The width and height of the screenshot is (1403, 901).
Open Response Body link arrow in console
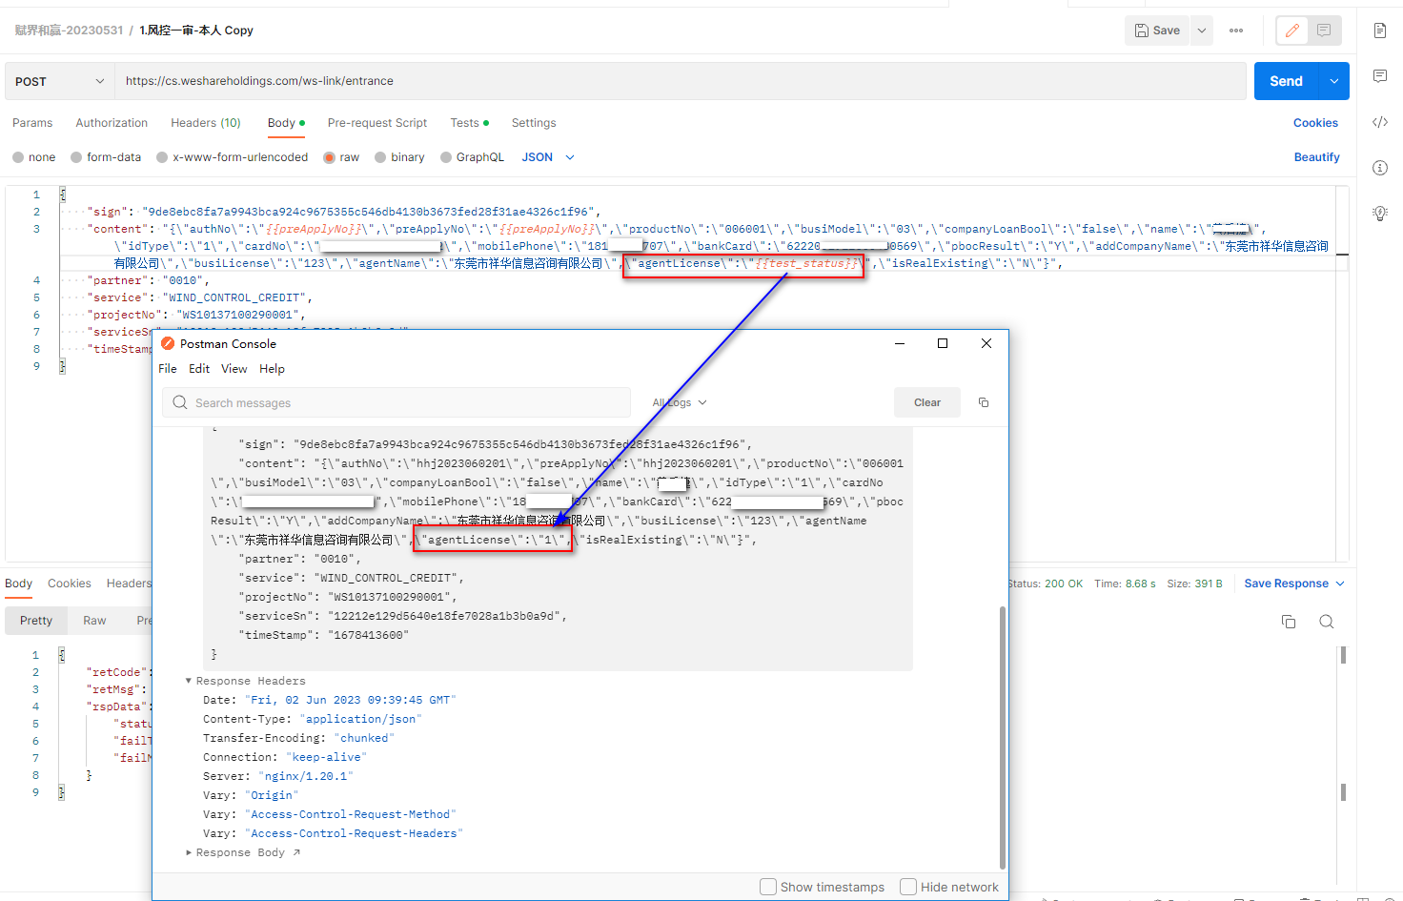296,852
